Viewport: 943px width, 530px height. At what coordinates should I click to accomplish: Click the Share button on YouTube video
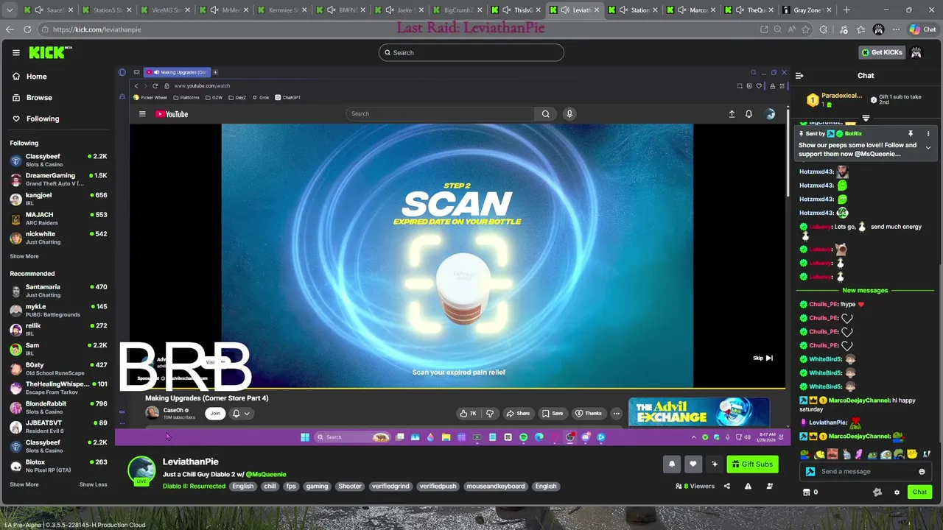click(517, 413)
